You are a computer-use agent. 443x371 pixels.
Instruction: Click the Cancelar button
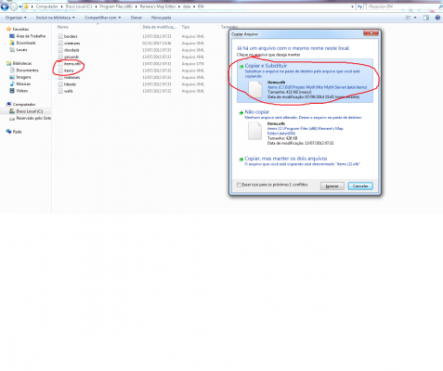tap(360, 186)
